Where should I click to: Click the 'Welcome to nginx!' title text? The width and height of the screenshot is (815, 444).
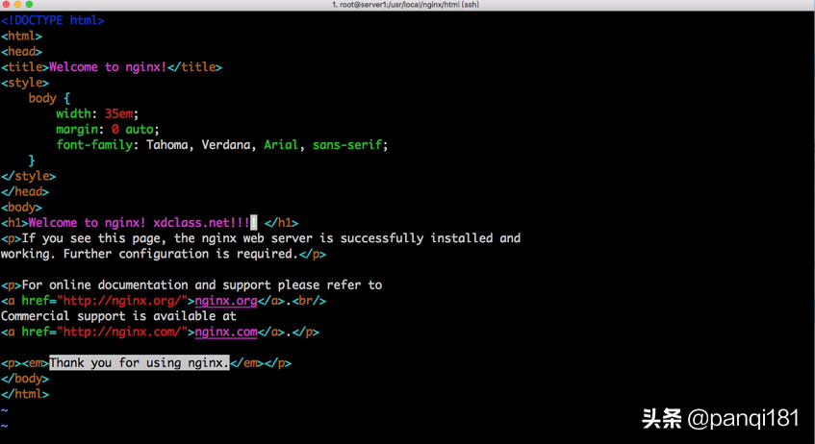pyautogui.click(x=108, y=67)
